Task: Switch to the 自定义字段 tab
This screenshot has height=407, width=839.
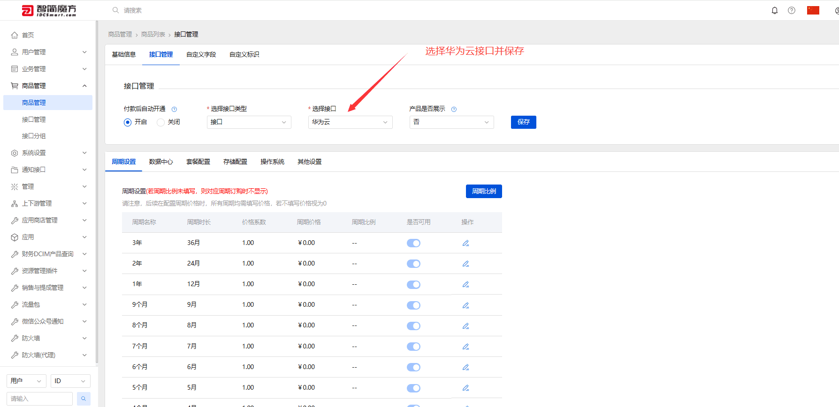Action: pyautogui.click(x=201, y=54)
